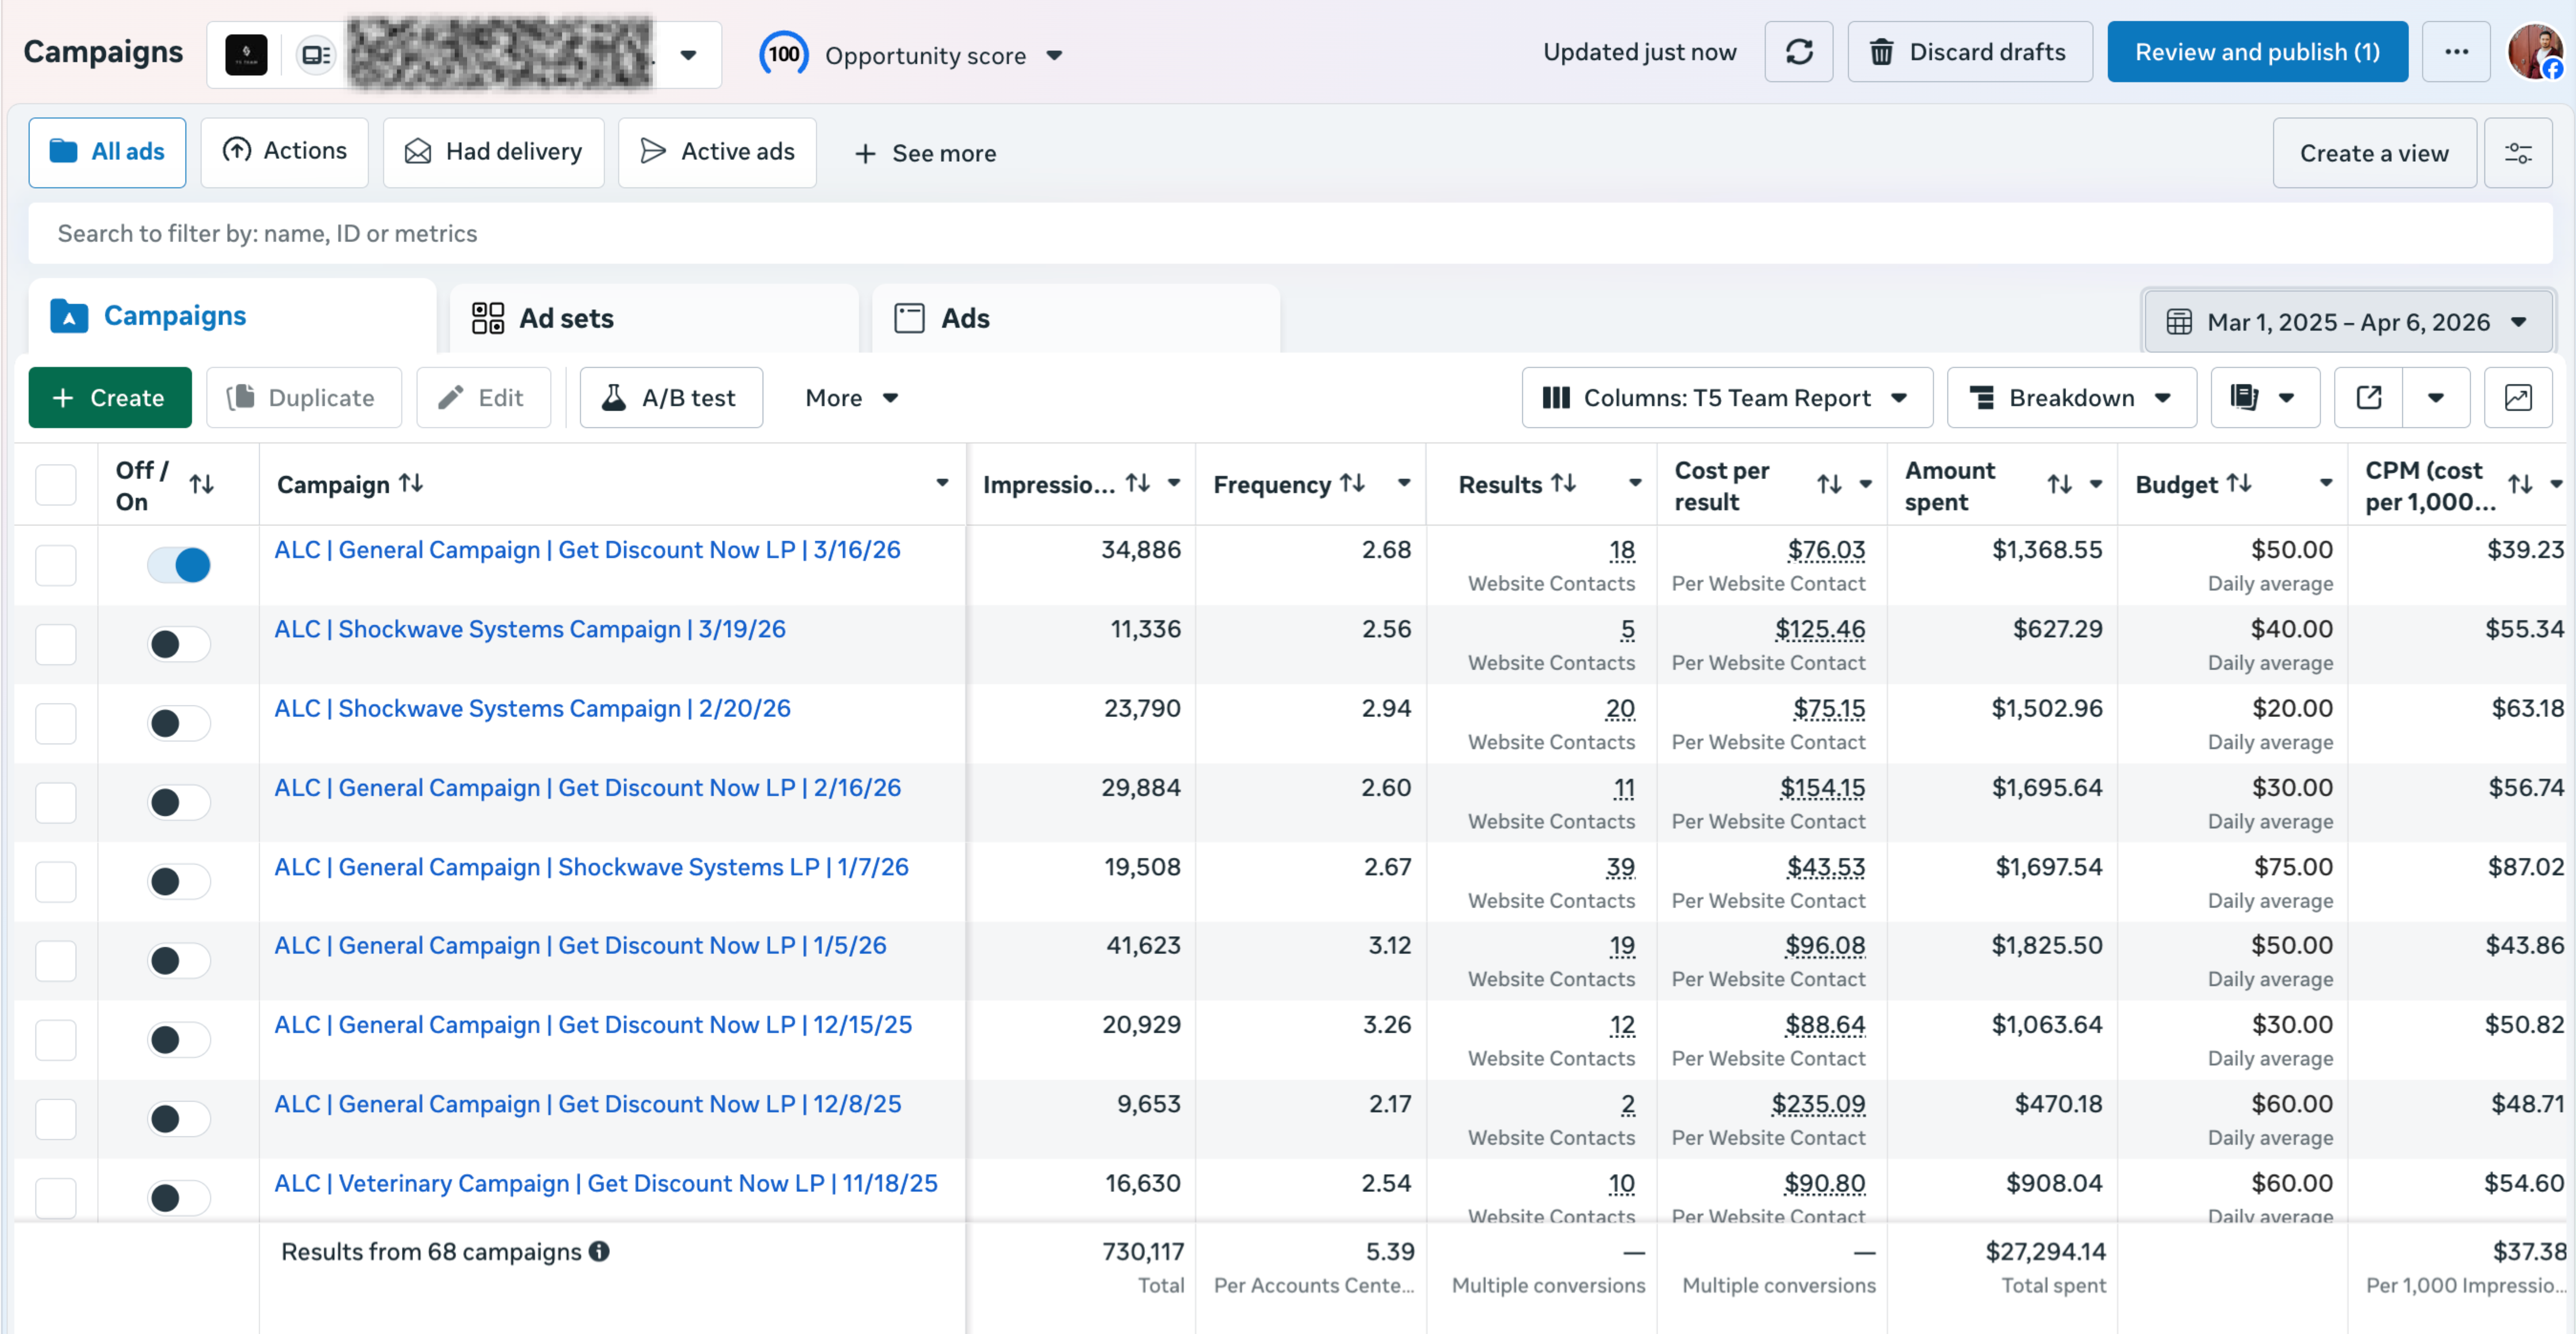The height and width of the screenshot is (1334, 2576).
Task: Click the green Create button
Action: (110, 398)
